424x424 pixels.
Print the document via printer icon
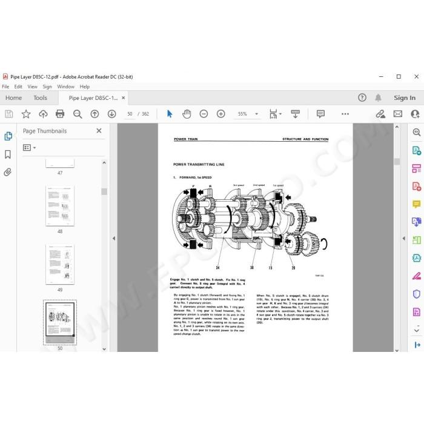tap(60, 114)
